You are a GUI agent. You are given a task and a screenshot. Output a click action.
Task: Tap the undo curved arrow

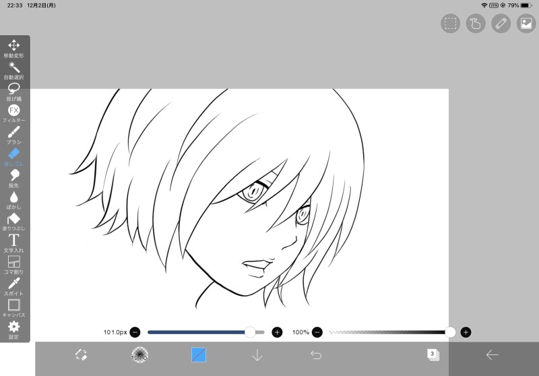(x=316, y=354)
